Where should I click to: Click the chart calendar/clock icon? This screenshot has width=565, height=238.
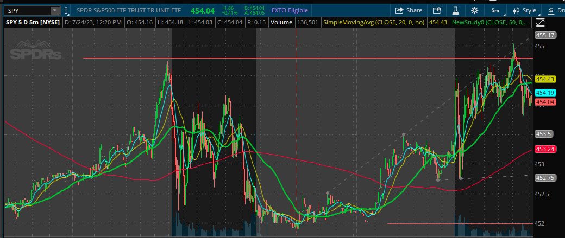point(437,11)
